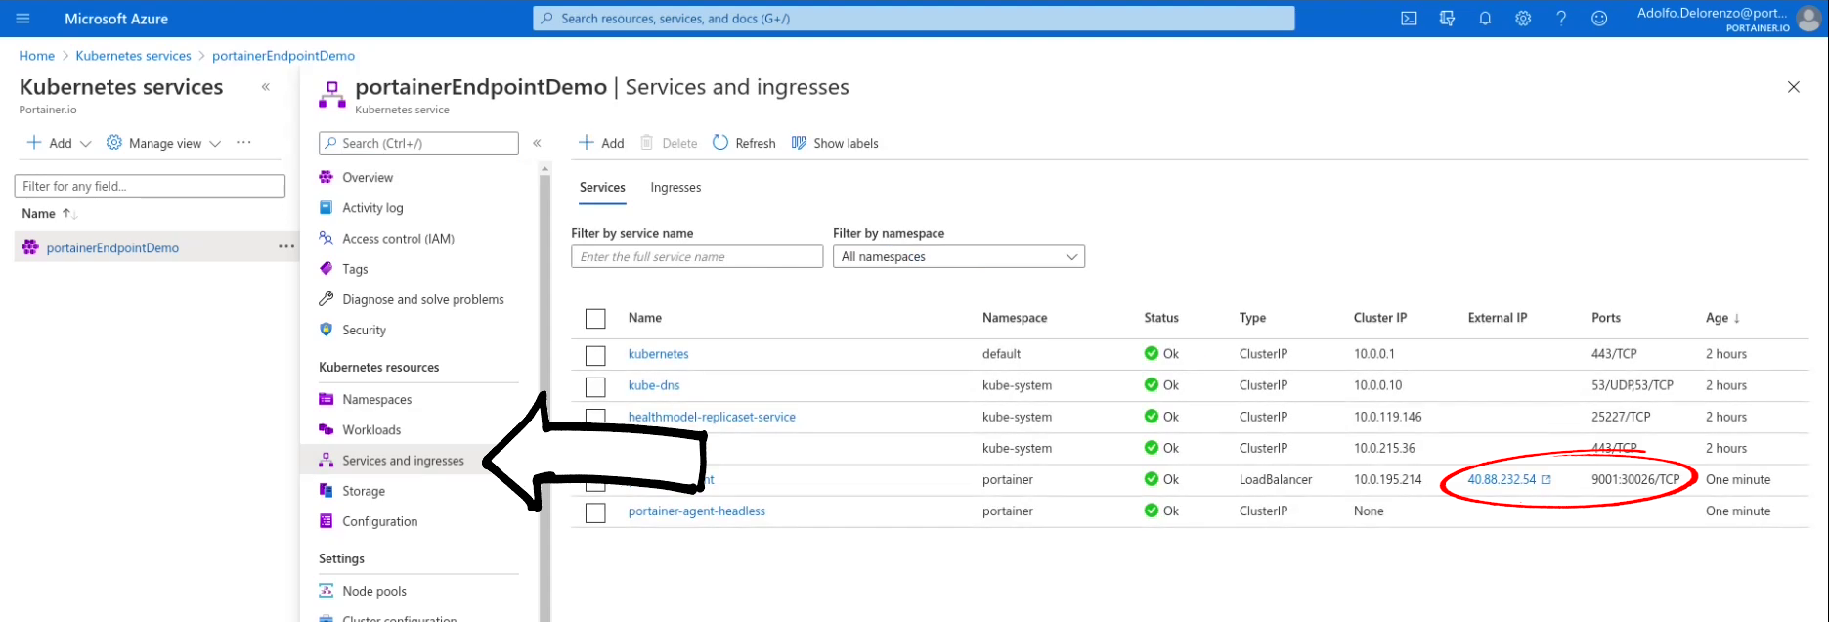Image resolution: width=1829 pixels, height=622 pixels.
Task: Go to Kubernetes services breadcrumb
Action: 133,56
